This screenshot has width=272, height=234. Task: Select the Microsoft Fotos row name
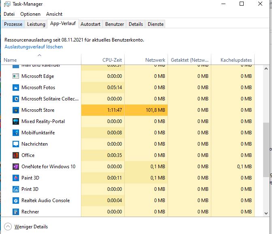(38, 88)
